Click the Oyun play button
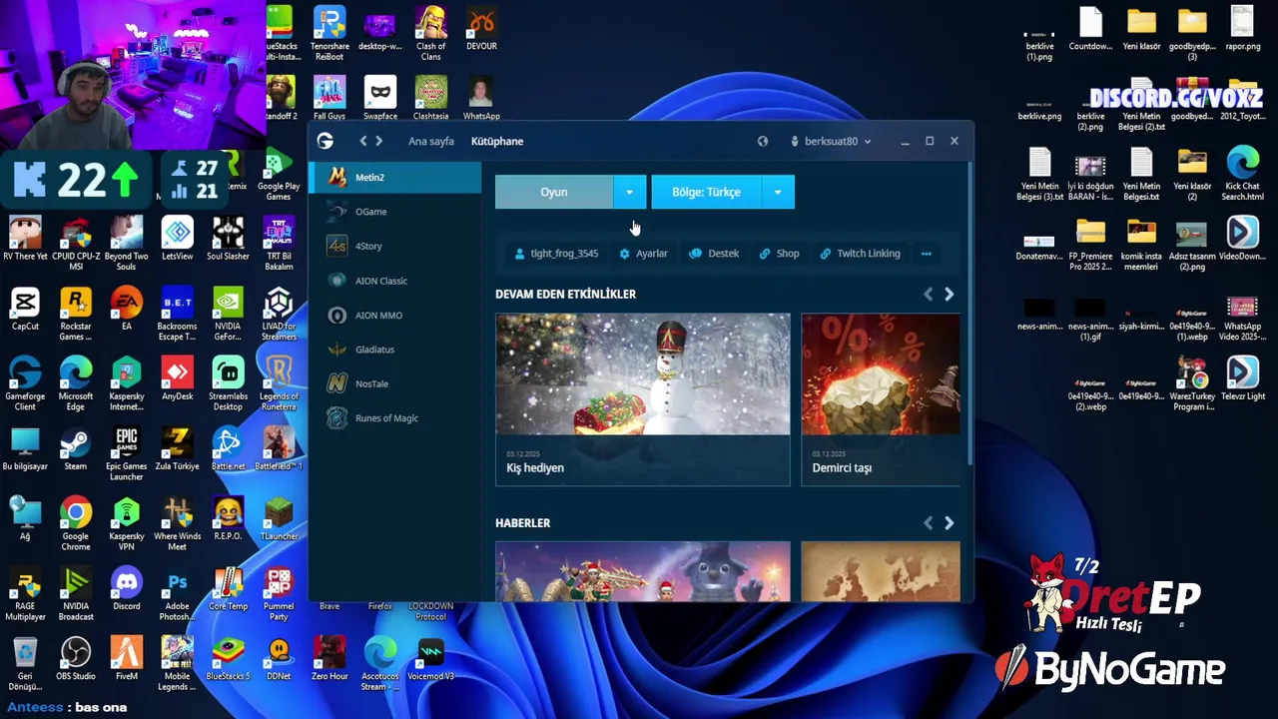 tap(554, 192)
